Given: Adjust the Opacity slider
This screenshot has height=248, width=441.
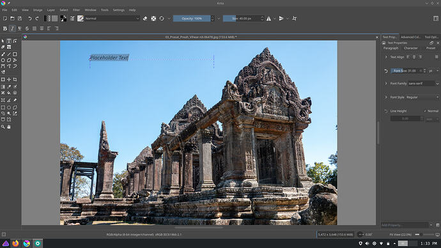Looking at the screenshot, I should [192, 19].
